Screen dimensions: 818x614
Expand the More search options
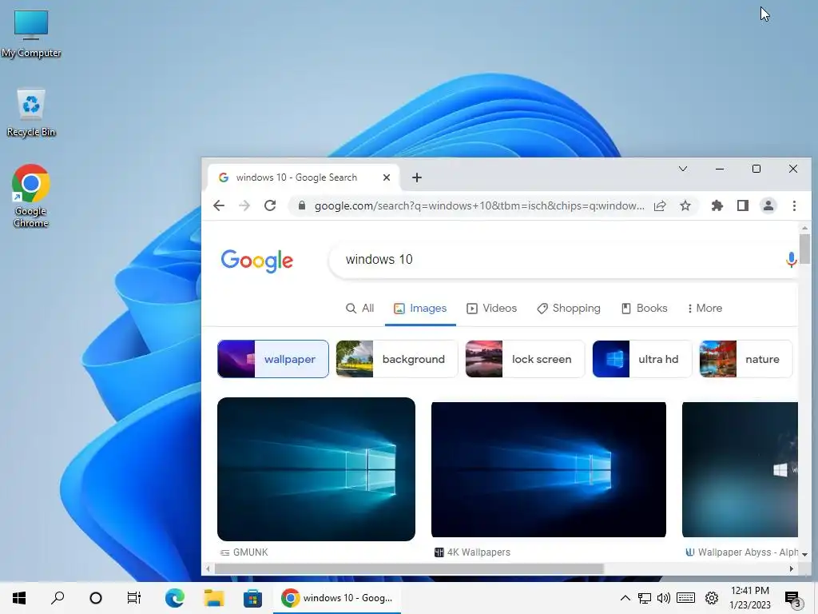click(705, 308)
